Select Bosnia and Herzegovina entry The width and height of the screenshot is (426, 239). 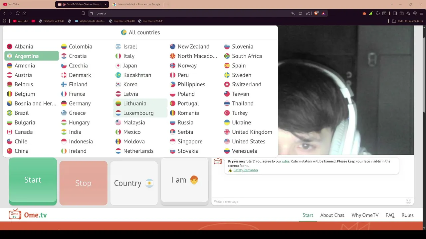coord(31,104)
